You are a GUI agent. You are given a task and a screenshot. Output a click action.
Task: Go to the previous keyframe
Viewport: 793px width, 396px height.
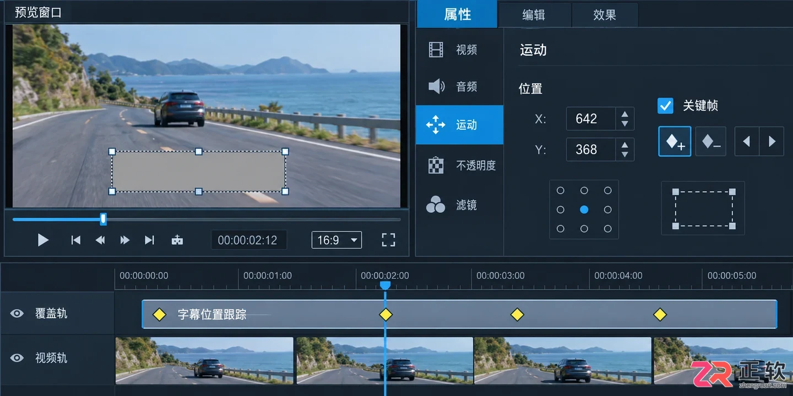click(747, 141)
